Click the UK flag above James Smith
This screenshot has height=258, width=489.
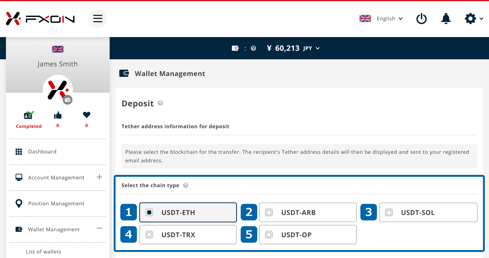[58, 49]
